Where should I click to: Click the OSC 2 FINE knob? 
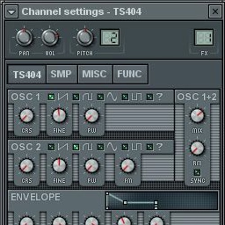(59, 166)
